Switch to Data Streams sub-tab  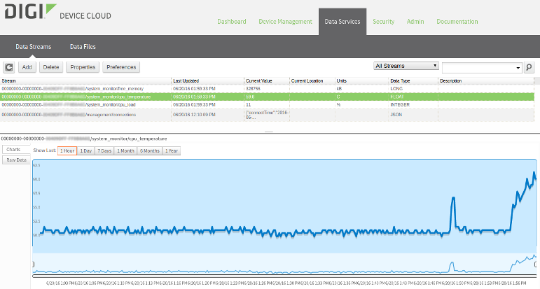pyautogui.click(x=34, y=47)
